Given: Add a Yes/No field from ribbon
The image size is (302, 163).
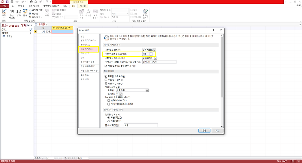Looking at the screenshot, I should (34, 14).
